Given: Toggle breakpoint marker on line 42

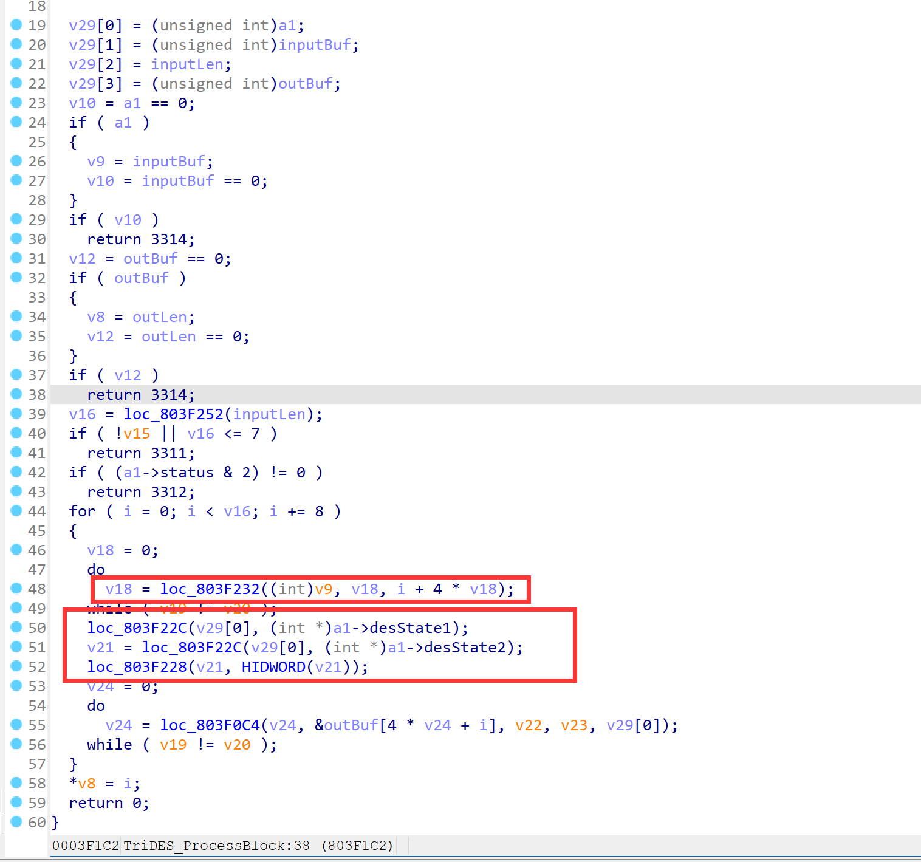Looking at the screenshot, I should 16,472.
